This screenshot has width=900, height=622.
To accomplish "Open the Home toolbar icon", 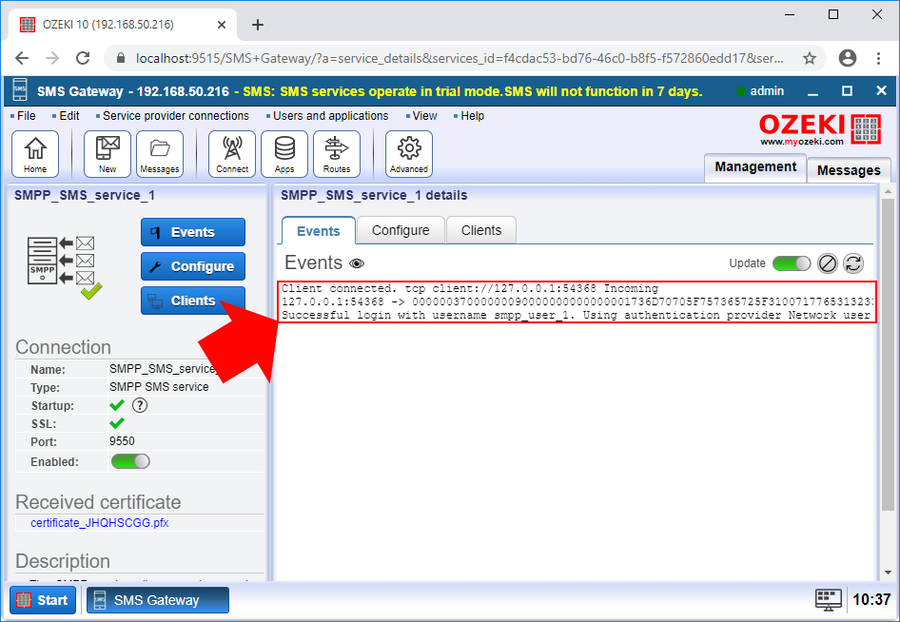I will click(35, 154).
